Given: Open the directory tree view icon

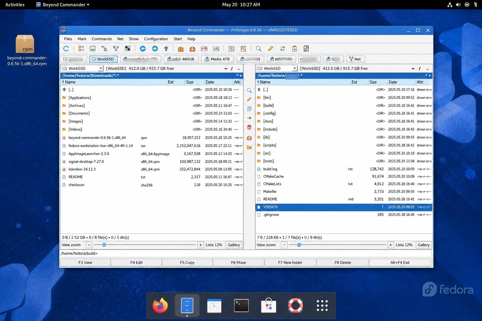Looking at the screenshot, I should [104, 49].
